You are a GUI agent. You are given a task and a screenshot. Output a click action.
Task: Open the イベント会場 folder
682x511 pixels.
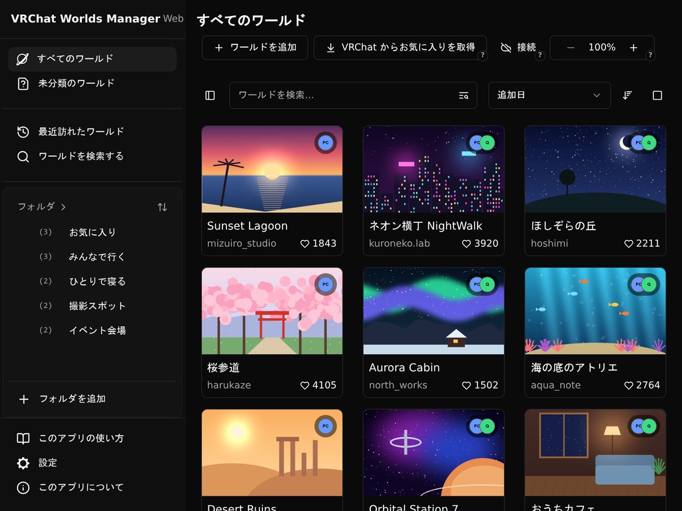tap(92, 331)
